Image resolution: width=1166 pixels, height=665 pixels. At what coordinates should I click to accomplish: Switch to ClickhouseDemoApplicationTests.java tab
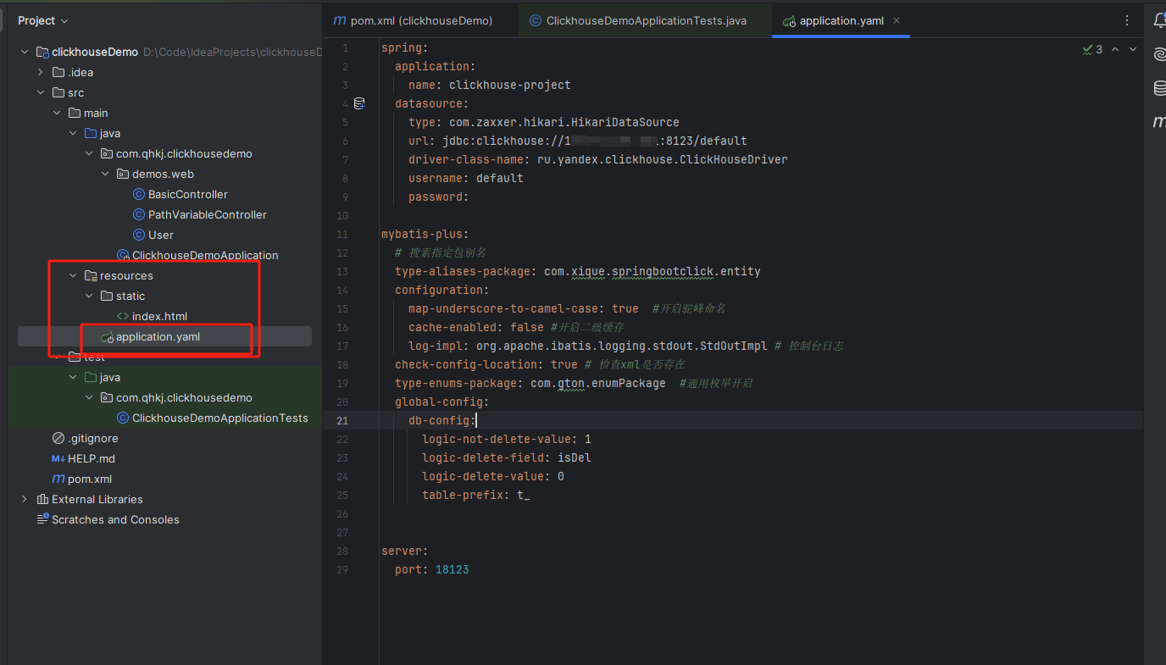tap(638, 20)
